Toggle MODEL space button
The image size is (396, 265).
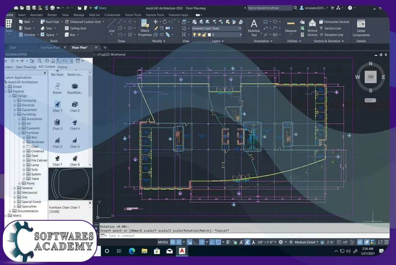coord(163,242)
